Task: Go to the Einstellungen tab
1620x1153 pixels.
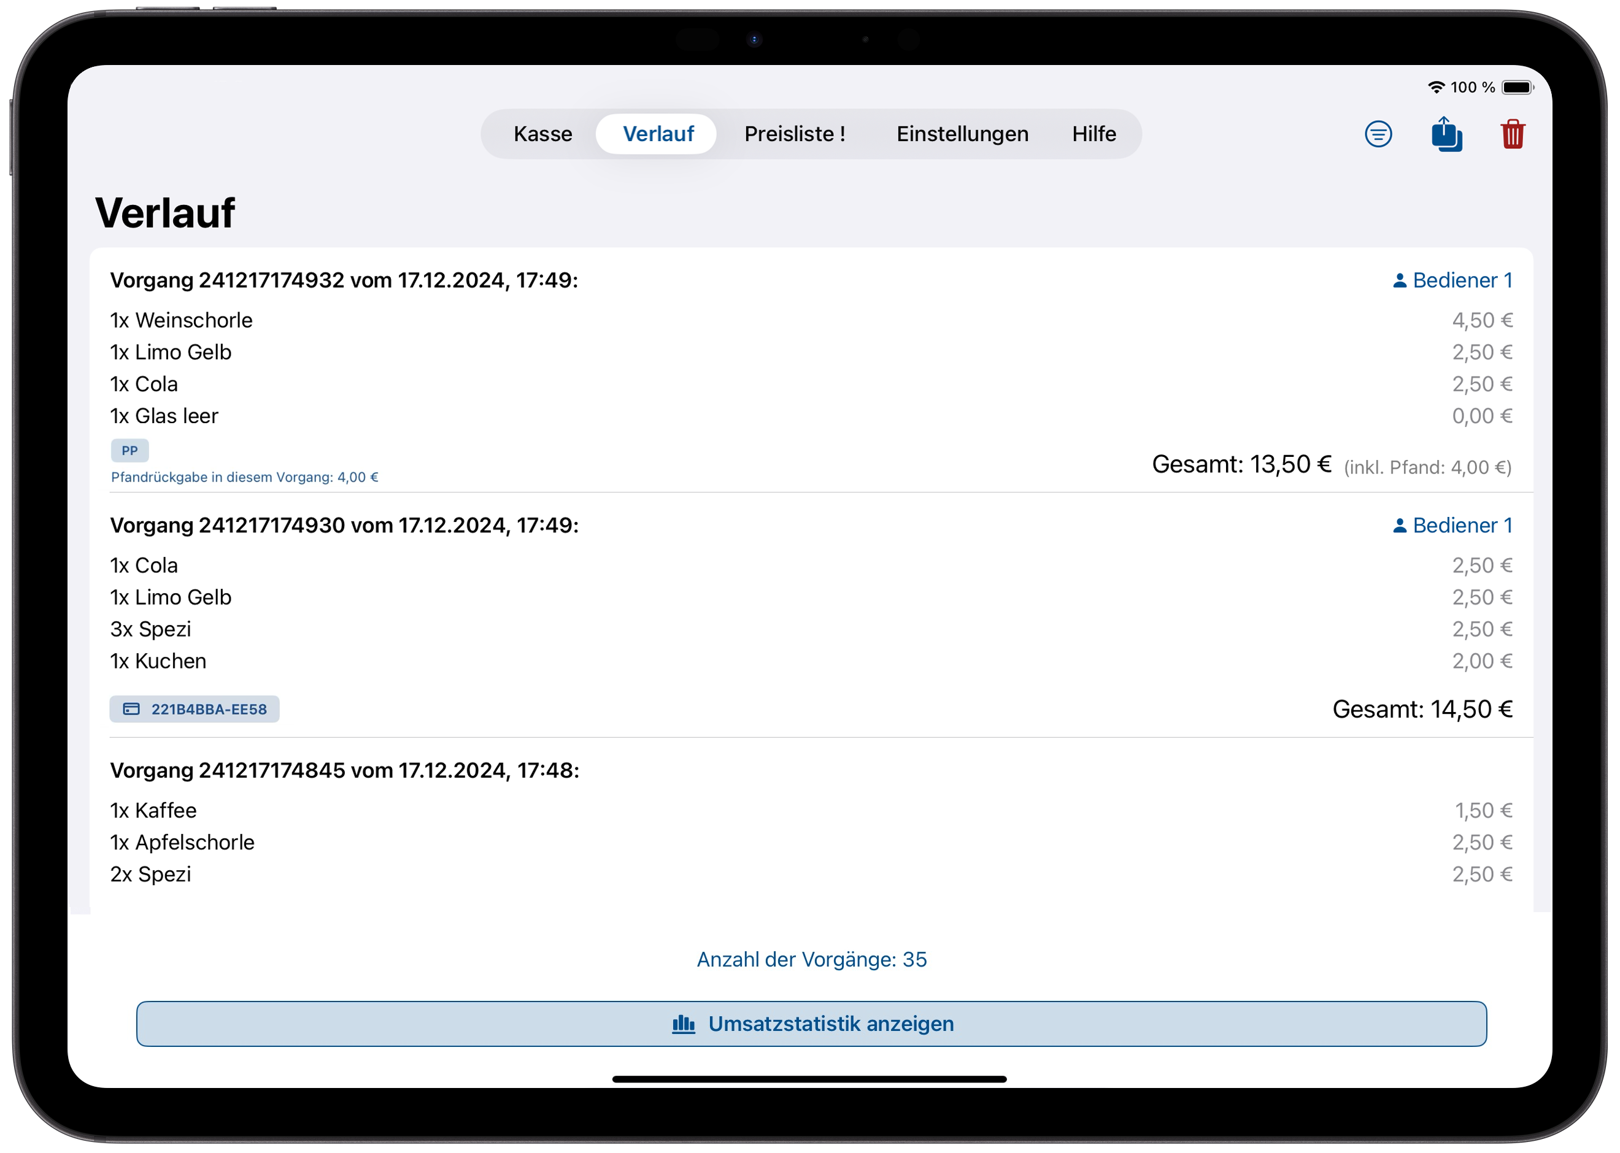Action: [962, 134]
